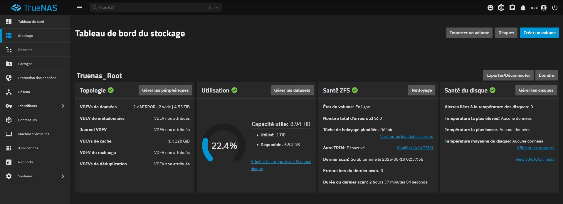Open the alerts bell icon
The image size is (563, 204).
(523, 8)
